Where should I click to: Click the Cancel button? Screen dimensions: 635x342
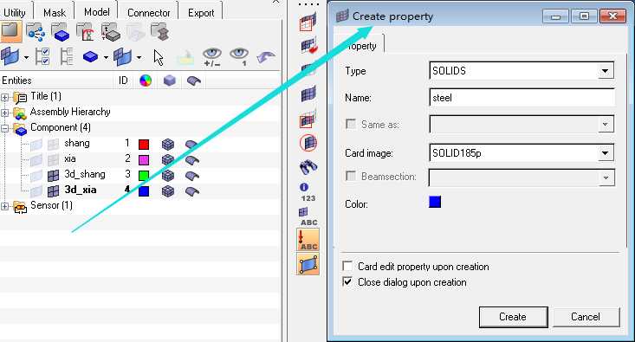pos(586,317)
